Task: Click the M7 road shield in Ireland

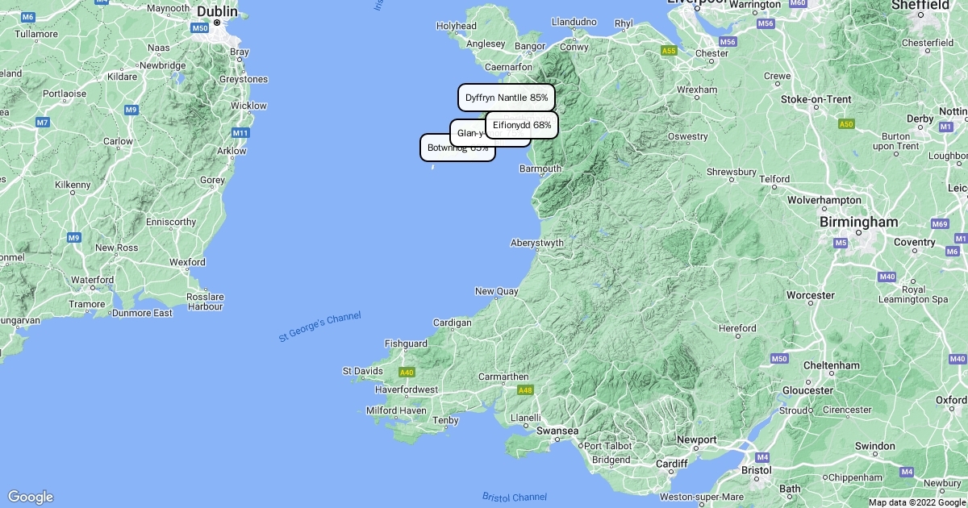Action: click(x=43, y=123)
